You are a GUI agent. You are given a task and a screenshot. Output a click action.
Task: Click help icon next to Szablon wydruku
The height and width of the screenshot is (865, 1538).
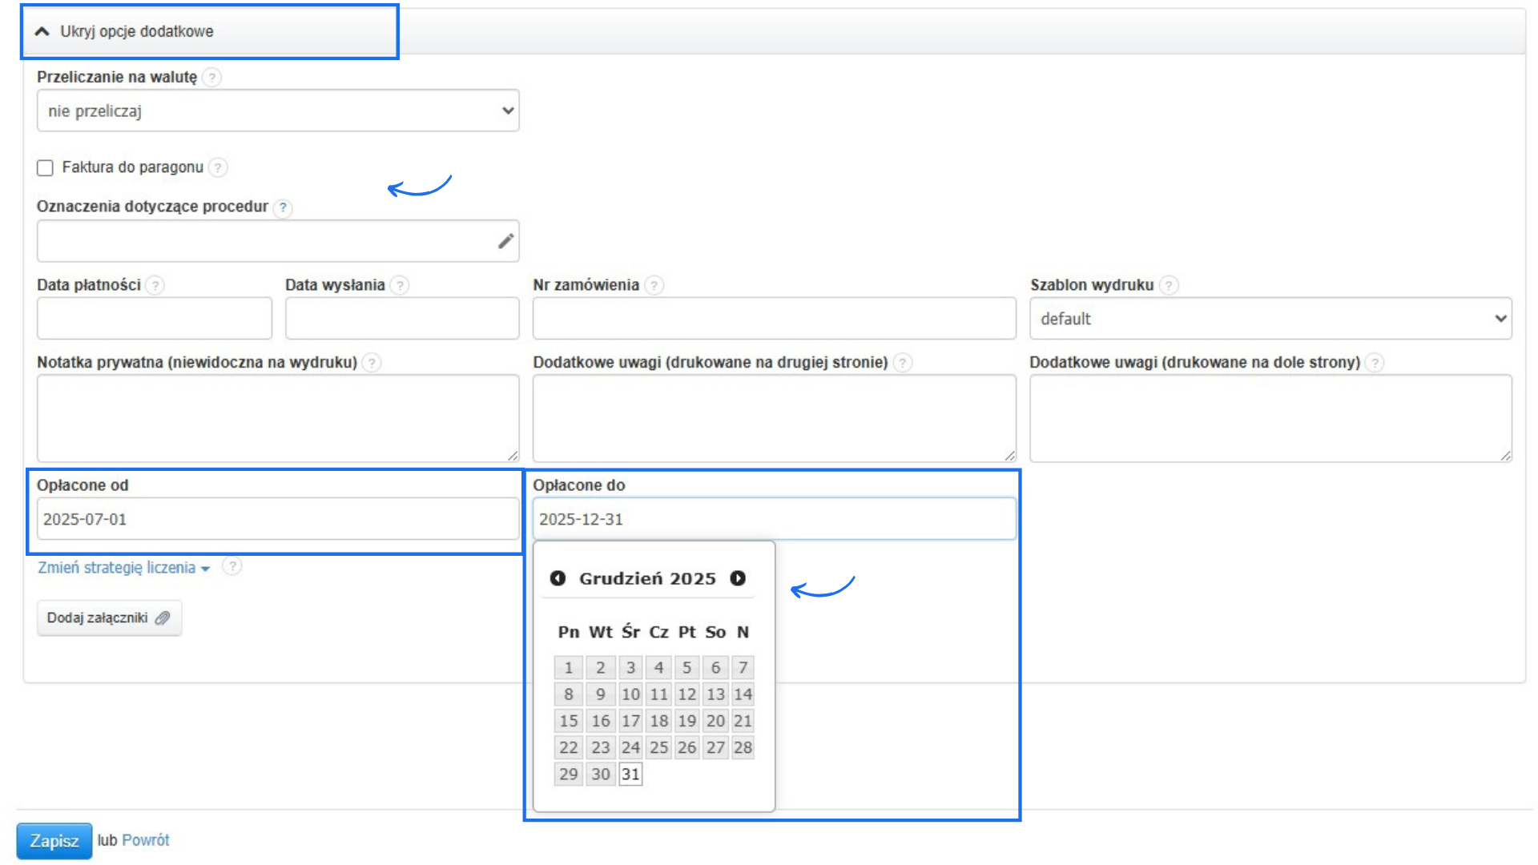1169,285
